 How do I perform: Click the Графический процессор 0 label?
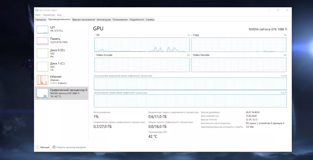pyautogui.click(x=69, y=90)
